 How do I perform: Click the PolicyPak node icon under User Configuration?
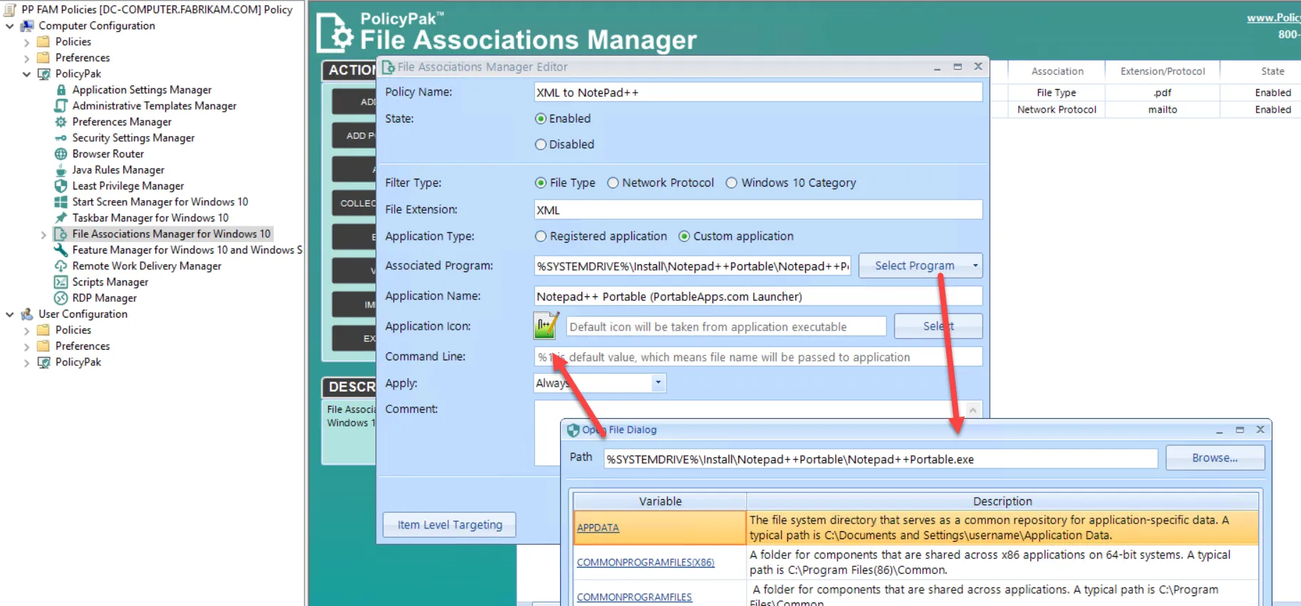tap(44, 362)
